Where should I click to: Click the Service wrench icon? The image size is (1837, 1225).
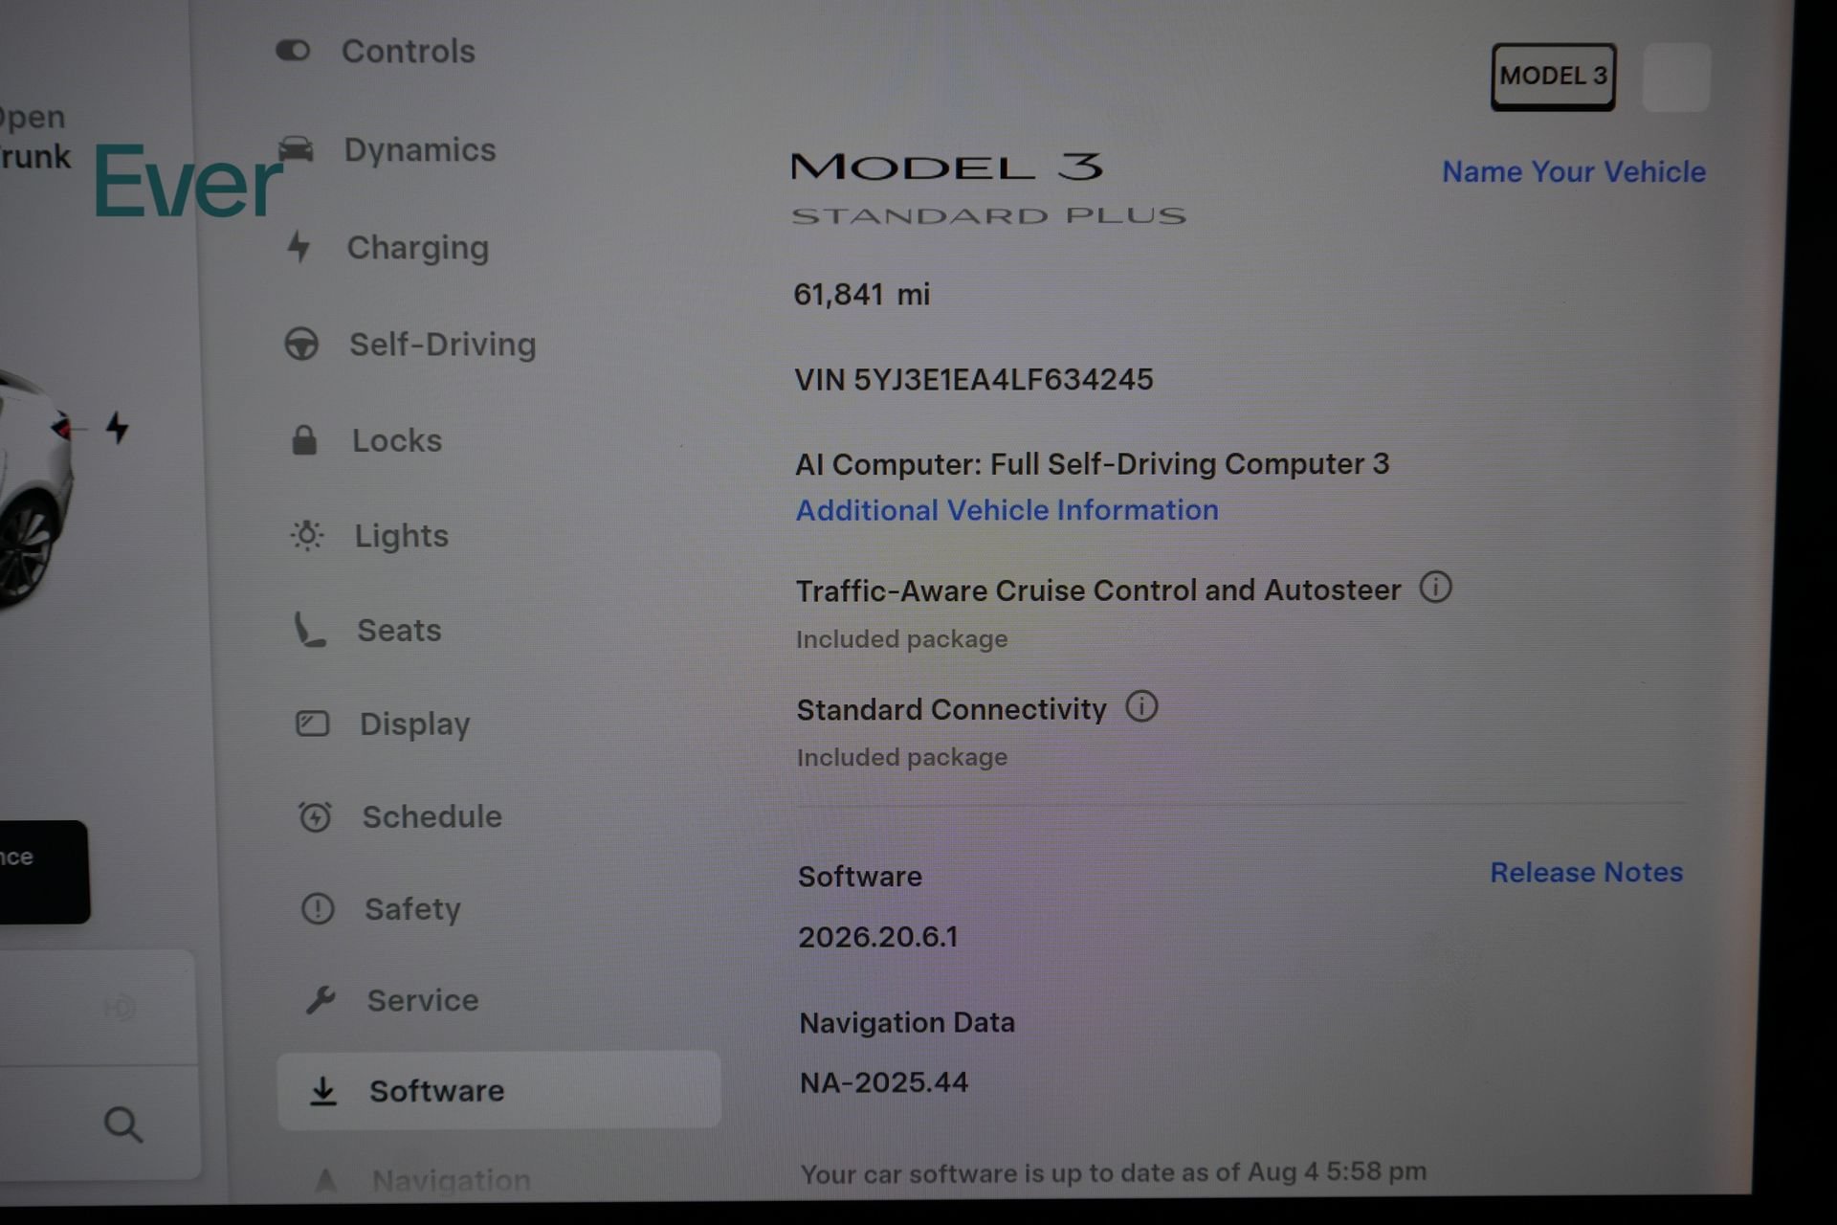(320, 1000)
